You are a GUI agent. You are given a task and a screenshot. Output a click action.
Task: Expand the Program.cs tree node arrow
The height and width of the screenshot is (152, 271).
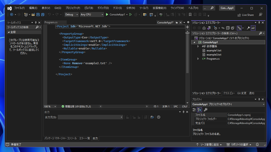[x=198, y=59]
